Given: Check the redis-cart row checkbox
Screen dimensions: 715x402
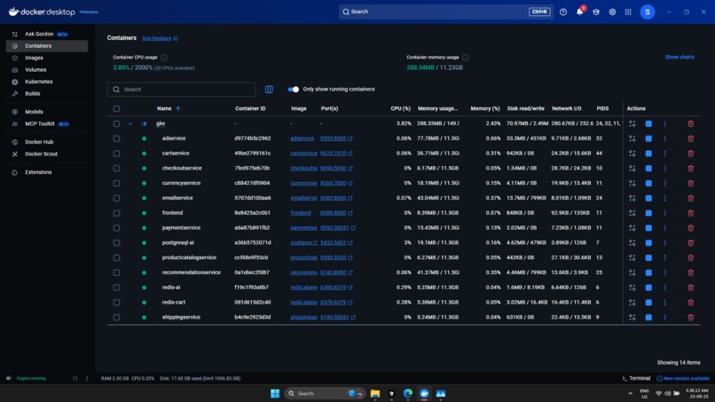Looking at the screenshot, I should [x=117, y=303].
